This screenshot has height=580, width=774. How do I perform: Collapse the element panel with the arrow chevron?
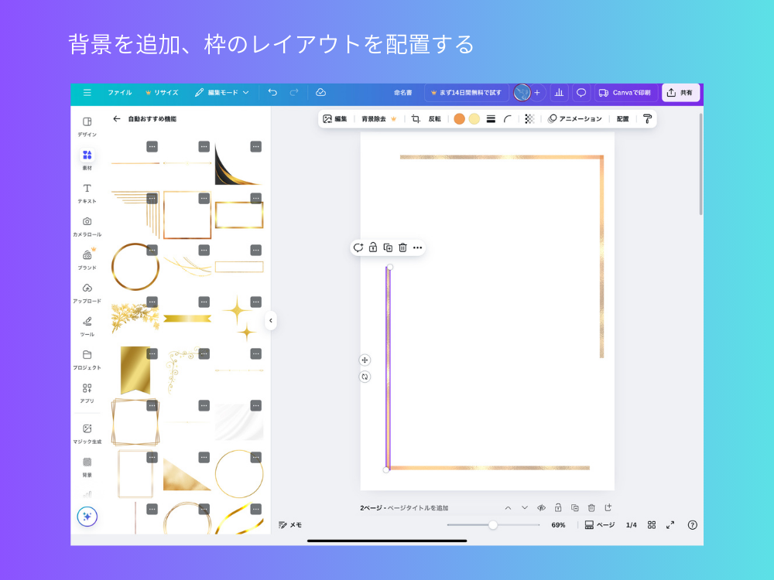271,320
